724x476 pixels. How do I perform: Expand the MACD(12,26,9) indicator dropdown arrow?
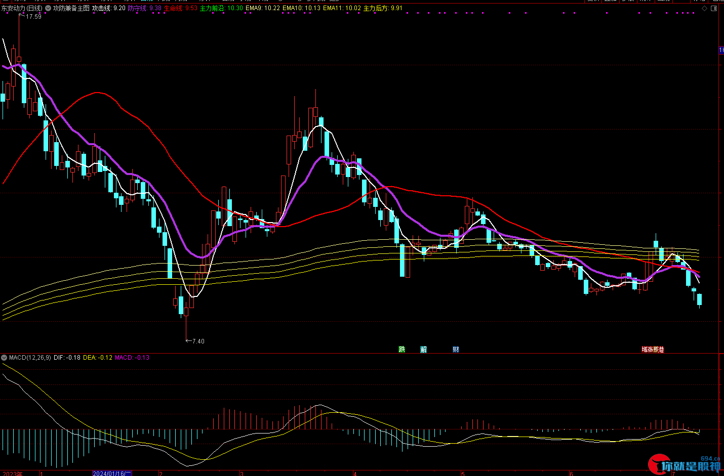tap(4, 358)
